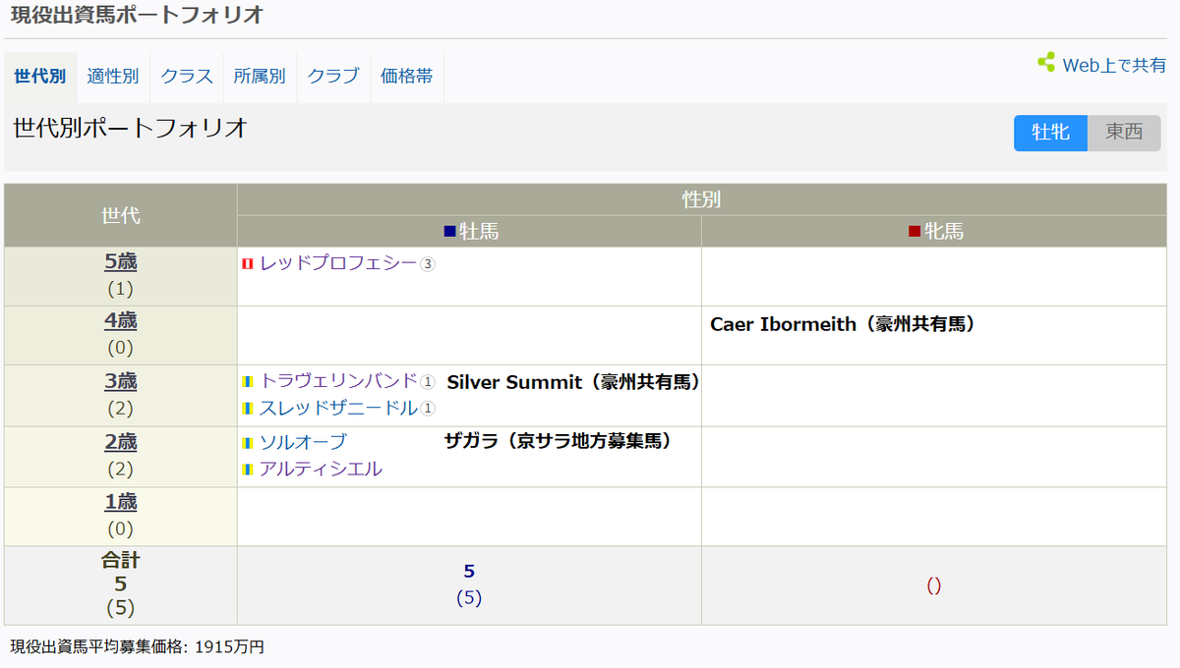Click the 牡馬 total count 5
Screen dimensions: 1180x668
pyautogui.click(x=469, y=572)
